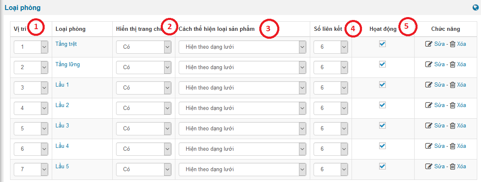
Task: Click the Lầu 4 room type link
Action: (62, 146)
